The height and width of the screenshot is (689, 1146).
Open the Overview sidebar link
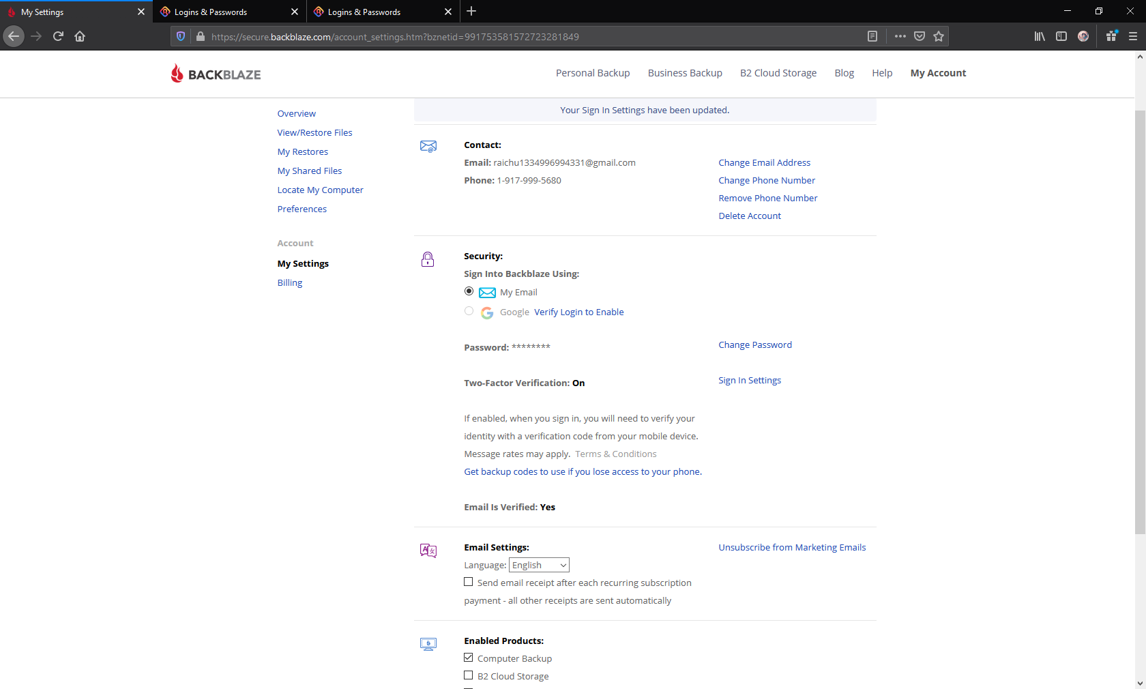[297, 114]
